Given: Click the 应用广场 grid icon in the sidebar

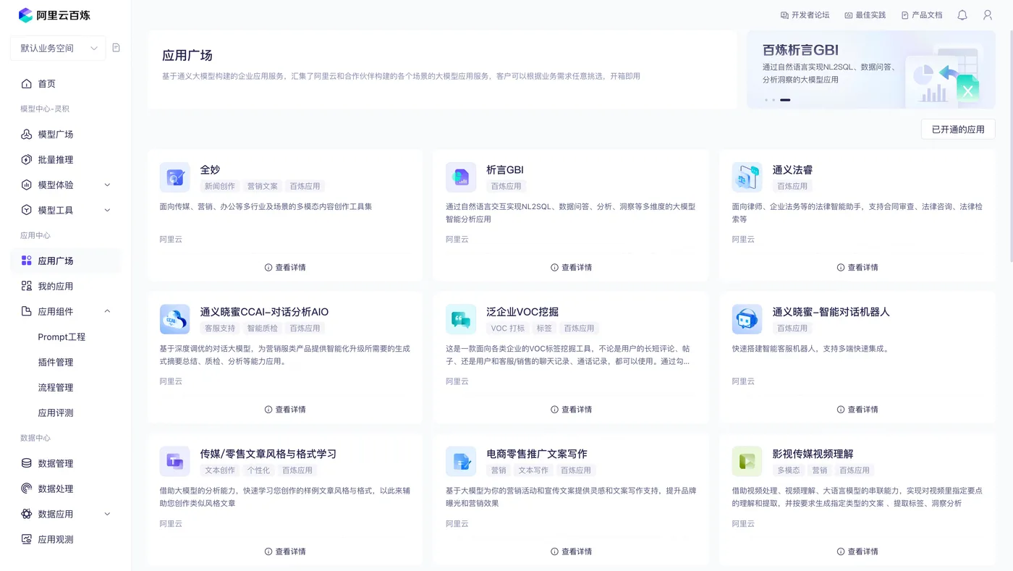Looking at the screenshot, I should (x=27, y=261).
